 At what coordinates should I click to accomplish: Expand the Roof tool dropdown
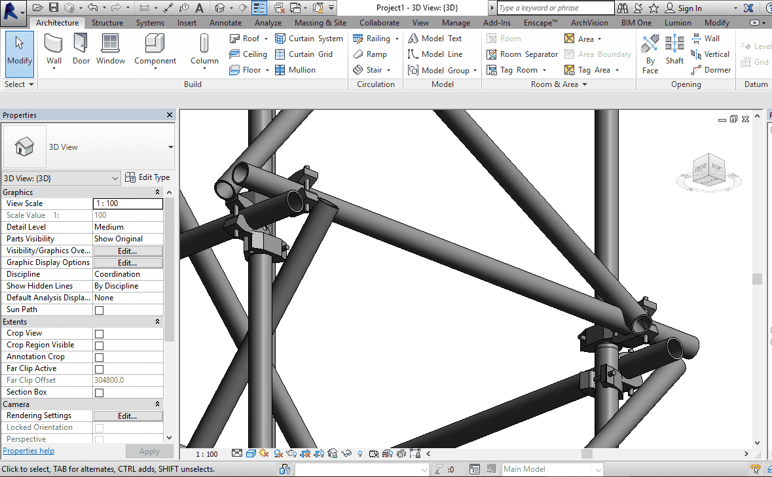(x=267, y=39)
